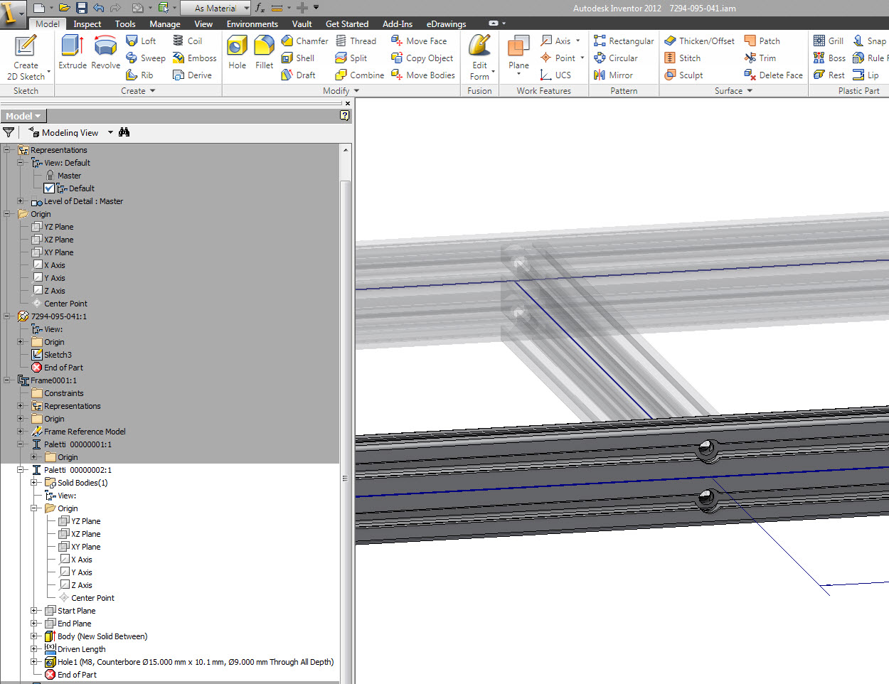889x684 pixels.
Task: Select Paletti 00000002:1 in browser
Action: pyautogui.click(x=78, y=470)
